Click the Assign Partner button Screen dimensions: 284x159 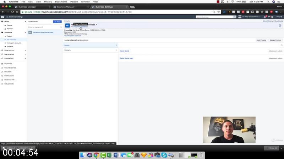point(275,40)
